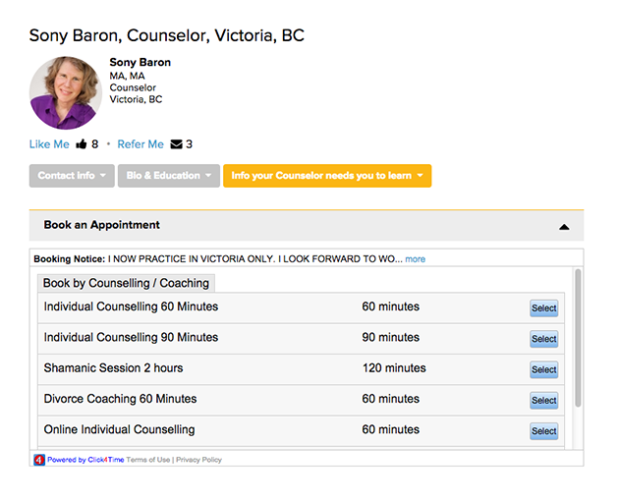Click the envelope refer icon
The height and width of the screenshot is (501, 619).
click(x=176, y=144)
